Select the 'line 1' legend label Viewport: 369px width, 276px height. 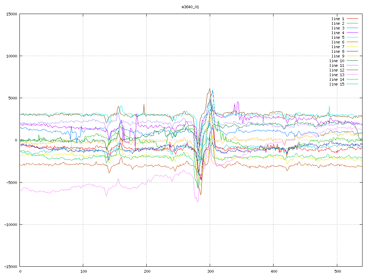tap(338, 19)
